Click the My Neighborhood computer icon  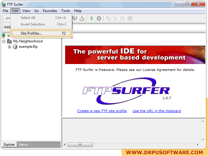pyautogui.click(x=9, y=41)
